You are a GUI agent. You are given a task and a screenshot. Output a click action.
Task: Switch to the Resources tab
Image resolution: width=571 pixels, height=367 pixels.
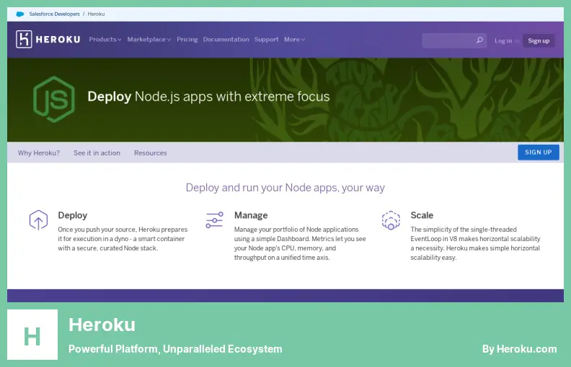click(x=151, y=153)
